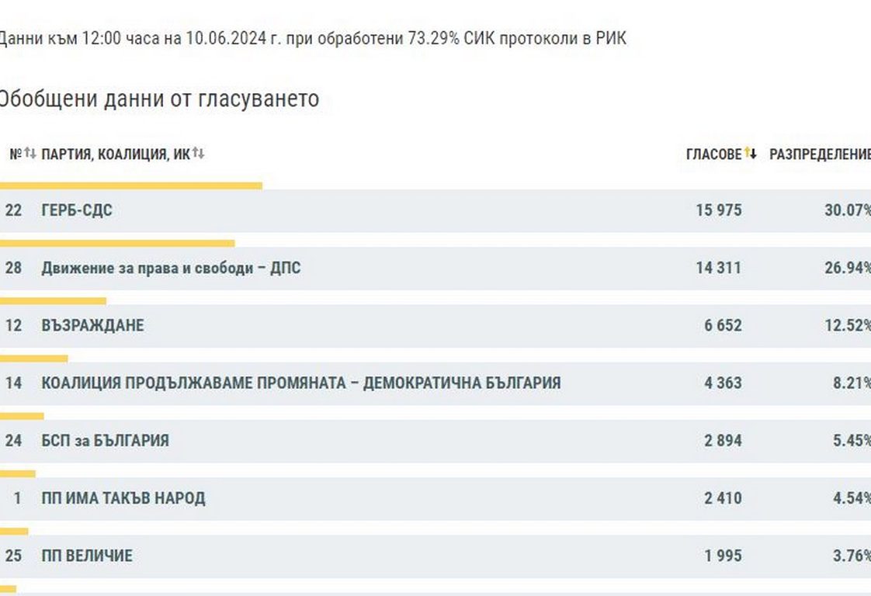Image resolution: width=871 pixels, height=596 pixels.
Task: Click the 26.94% distribution value
Action: click(x=847, y=269)
